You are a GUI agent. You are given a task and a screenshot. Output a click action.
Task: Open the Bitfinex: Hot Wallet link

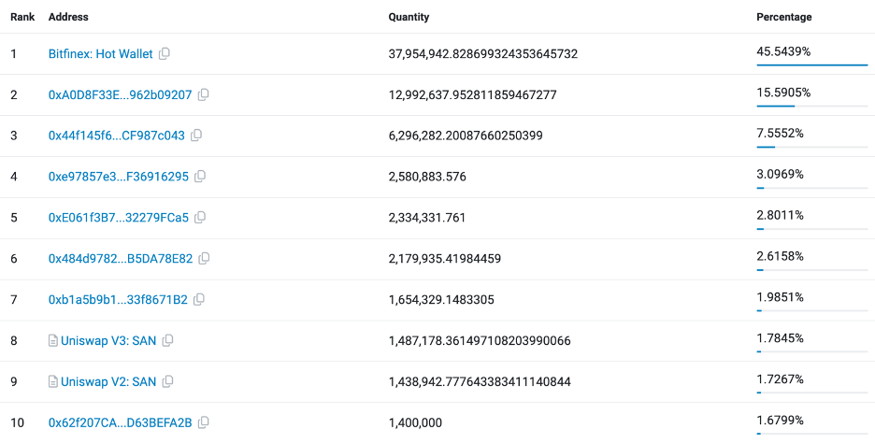click(100, 54)
